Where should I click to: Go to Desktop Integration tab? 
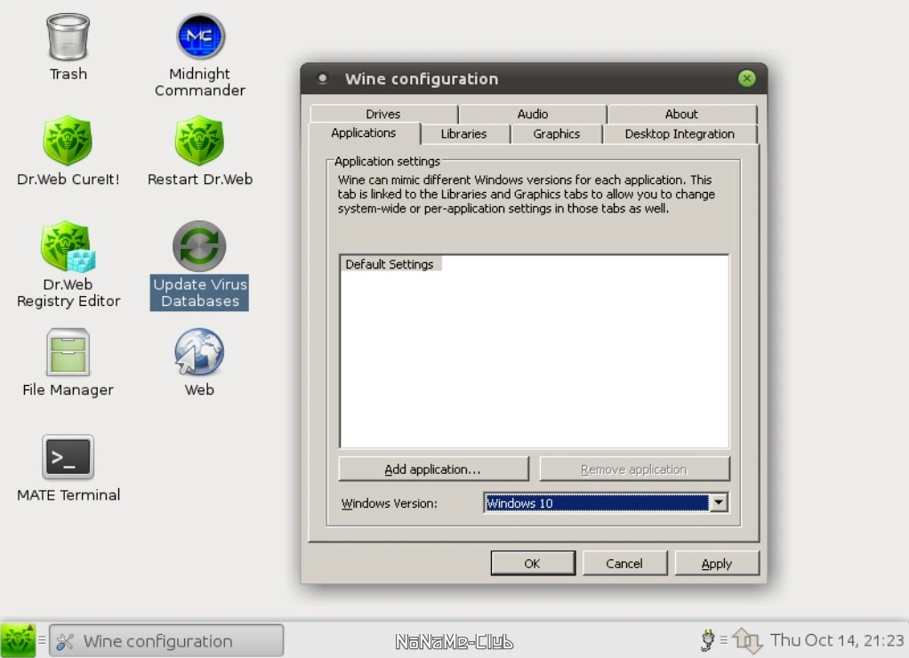[x=680, y=134]
